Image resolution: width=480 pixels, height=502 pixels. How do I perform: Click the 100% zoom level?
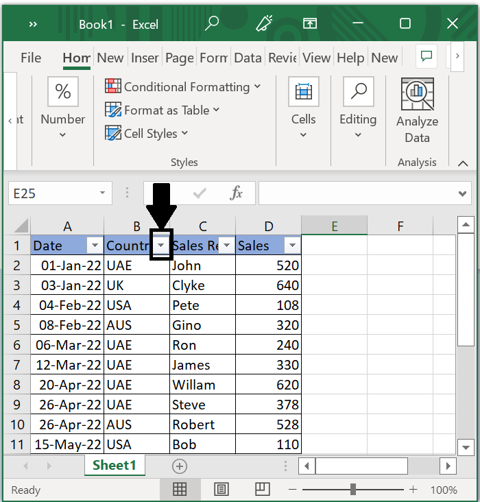click(x=444, y=490)
